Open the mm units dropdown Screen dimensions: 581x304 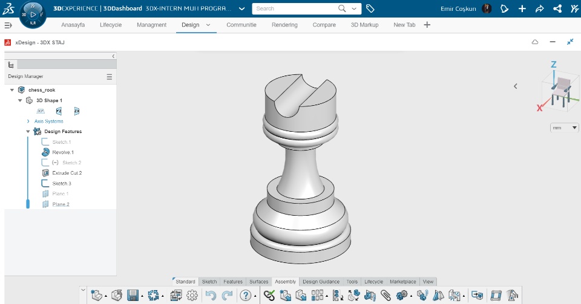pyautogui.click(x=564, y=128)
